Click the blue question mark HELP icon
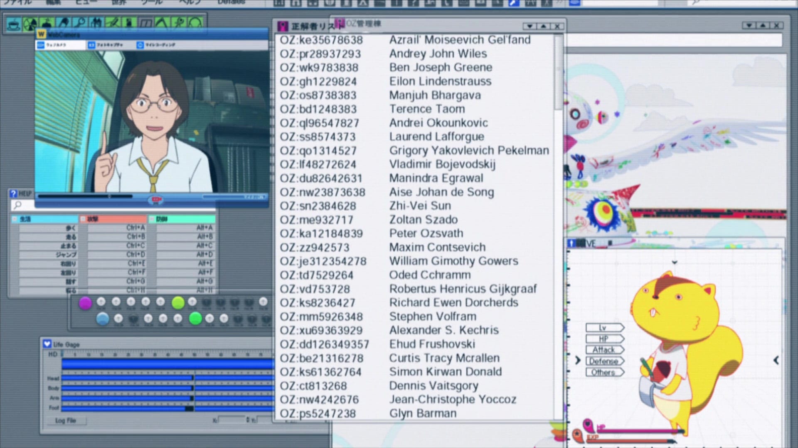The image size is (798, 448). 14,193
